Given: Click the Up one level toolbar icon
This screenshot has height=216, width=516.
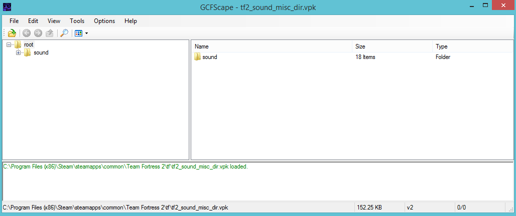Looking at the screenshot, I should coord(49,33).
